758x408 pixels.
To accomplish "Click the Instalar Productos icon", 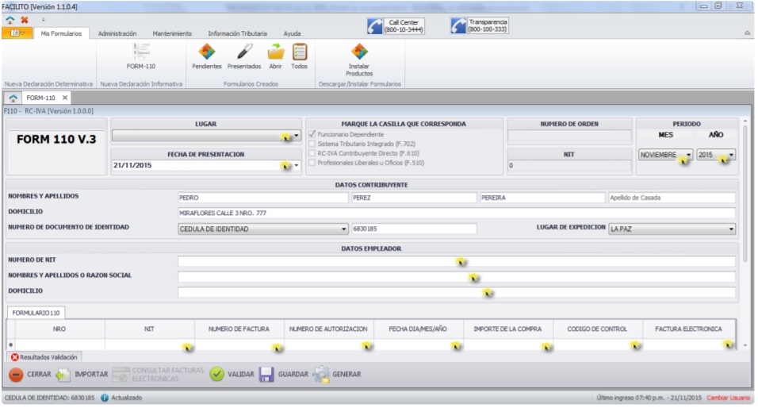I will pyautogui.click(x=359, y=52).
